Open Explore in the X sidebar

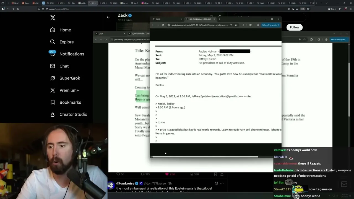[62, 42]
